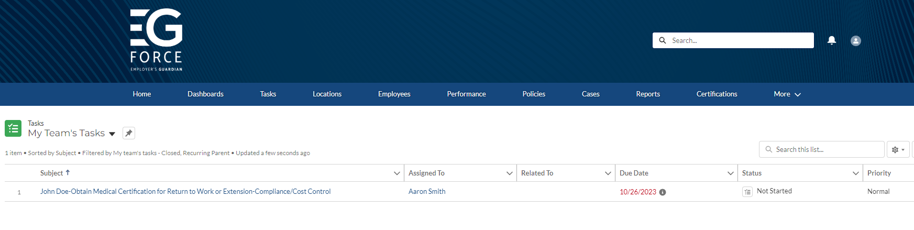Expand the My Team's Tasks list selector
Screen dimensions: 914x230
pos(112,134)
